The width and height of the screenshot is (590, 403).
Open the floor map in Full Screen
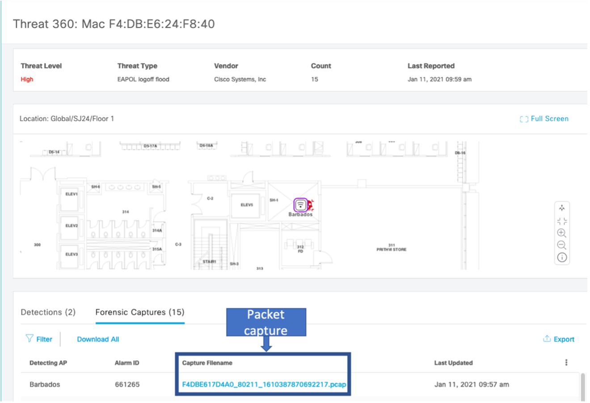(544, 119)
